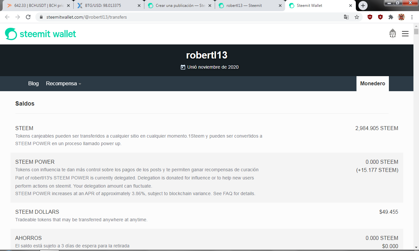Viewport: 419px width, 251px height.
Task: Click the STEEM POWER label
Action: [x=35, y=162]
